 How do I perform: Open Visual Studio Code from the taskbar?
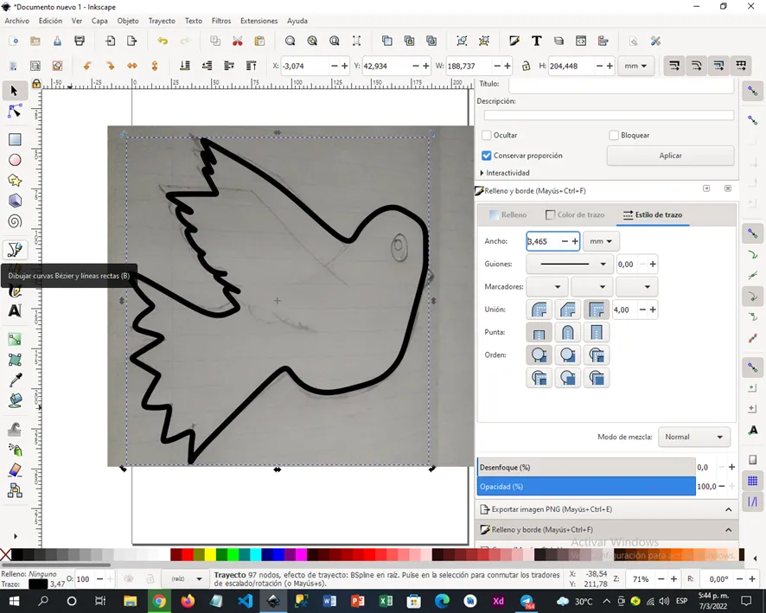[245, 601]
